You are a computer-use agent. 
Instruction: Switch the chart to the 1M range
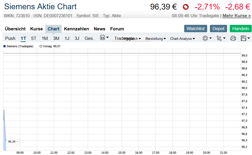pos(45,38)
